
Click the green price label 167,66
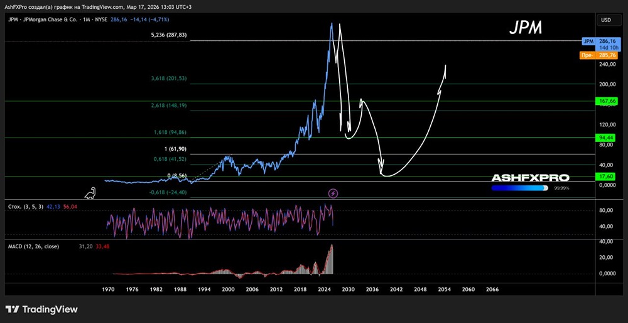coord(607,101)
